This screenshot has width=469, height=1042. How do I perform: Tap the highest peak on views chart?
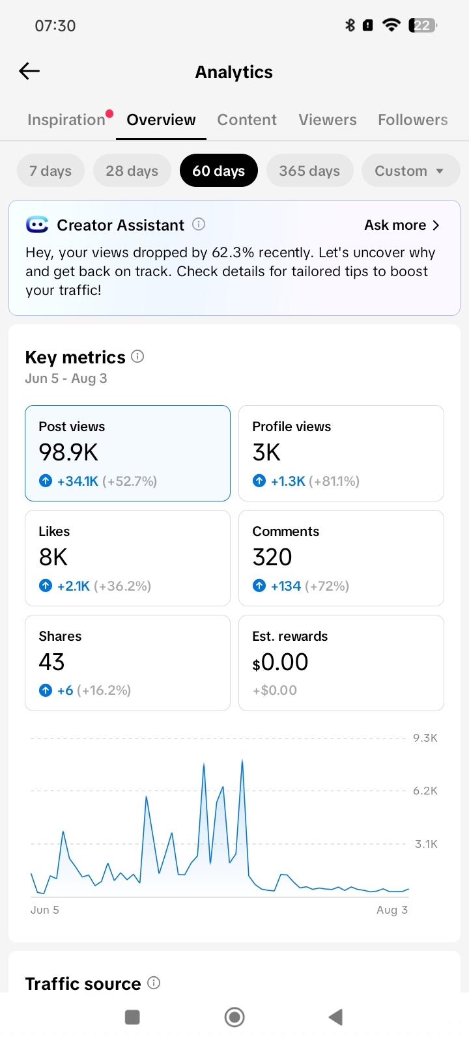[242, 760]
